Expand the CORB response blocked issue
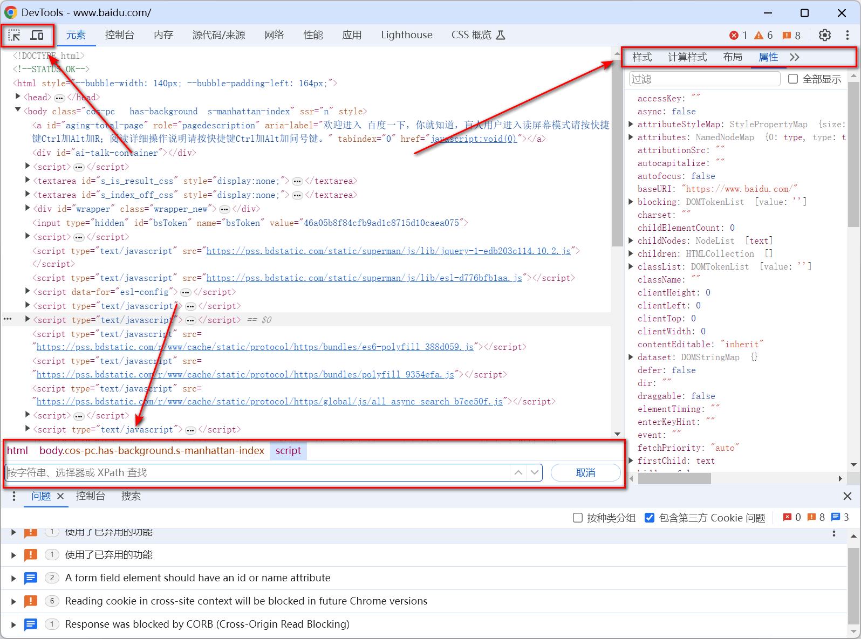This screenshot has width=861, height=639. point(13,624)
